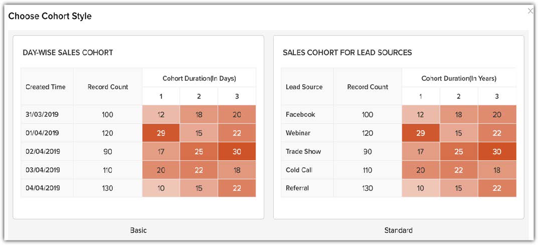Viewport: 538px width, 245px height.
Task: Select the Standard cohort style label
Action: pos(398,230)
